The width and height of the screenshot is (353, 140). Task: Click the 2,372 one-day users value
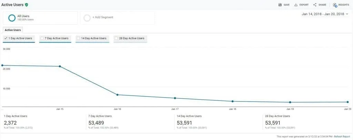pyautogui.click(x=10, y=123)
